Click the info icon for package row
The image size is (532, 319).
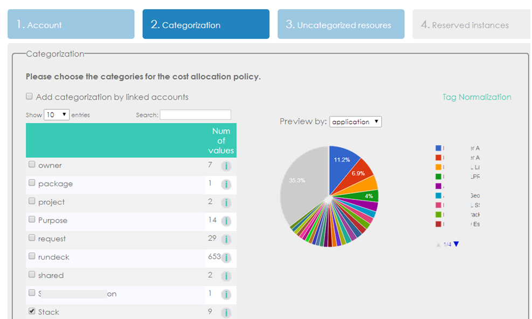pyautogui.click(x=226, y=184)
